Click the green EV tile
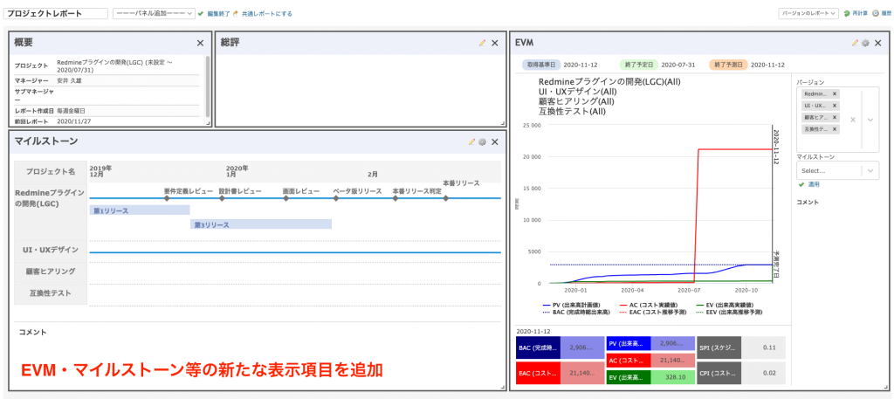The image size is (894, 399). 629,377
